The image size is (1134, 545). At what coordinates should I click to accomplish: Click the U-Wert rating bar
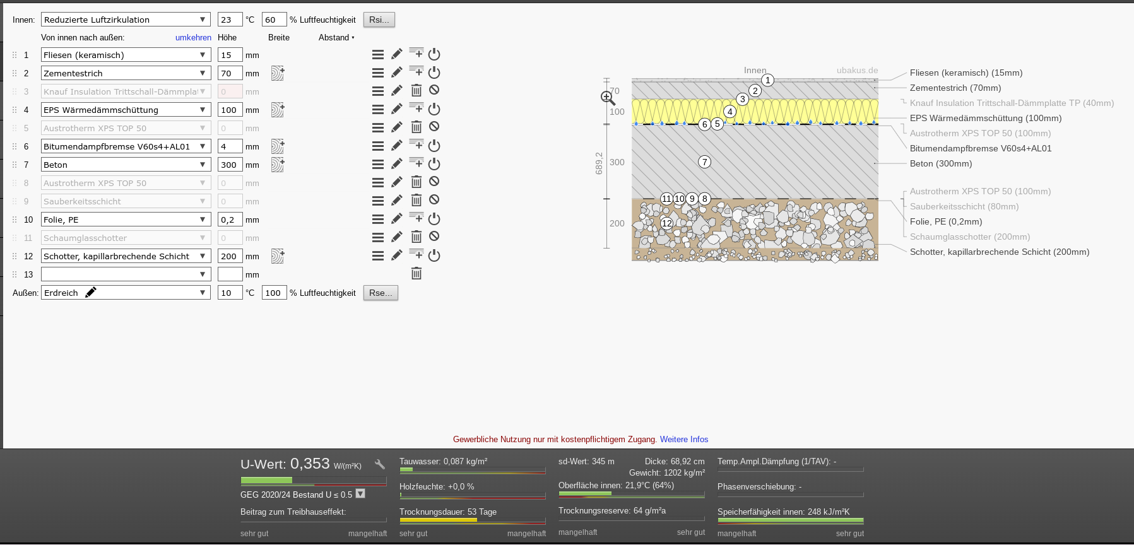coord(314,481)
